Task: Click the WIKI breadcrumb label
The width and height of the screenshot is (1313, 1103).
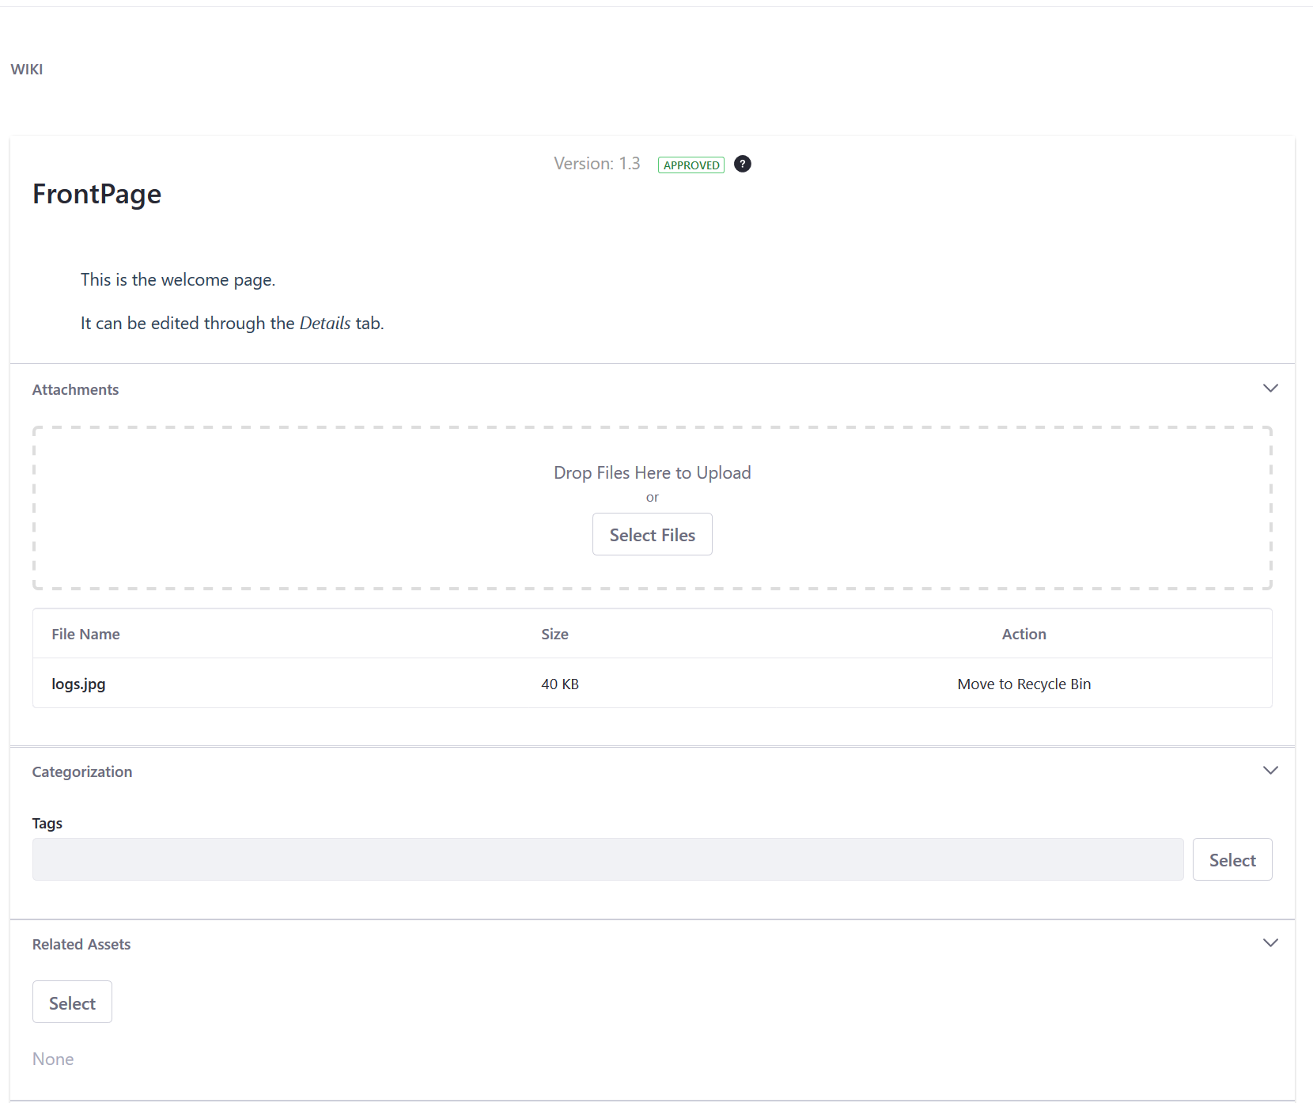Action: click(x=27, y=70)
